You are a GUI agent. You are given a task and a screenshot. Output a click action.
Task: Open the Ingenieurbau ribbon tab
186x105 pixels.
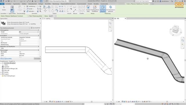pos(17,4)
